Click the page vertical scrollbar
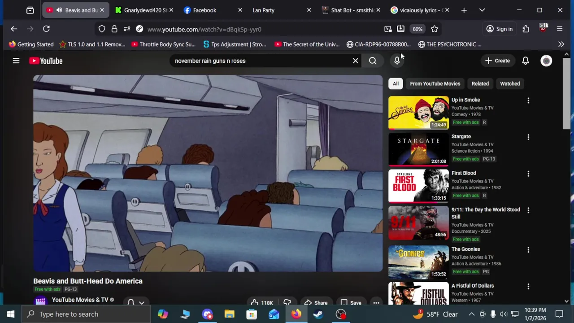This screenshot has width=574, height=323. [566, 93]
